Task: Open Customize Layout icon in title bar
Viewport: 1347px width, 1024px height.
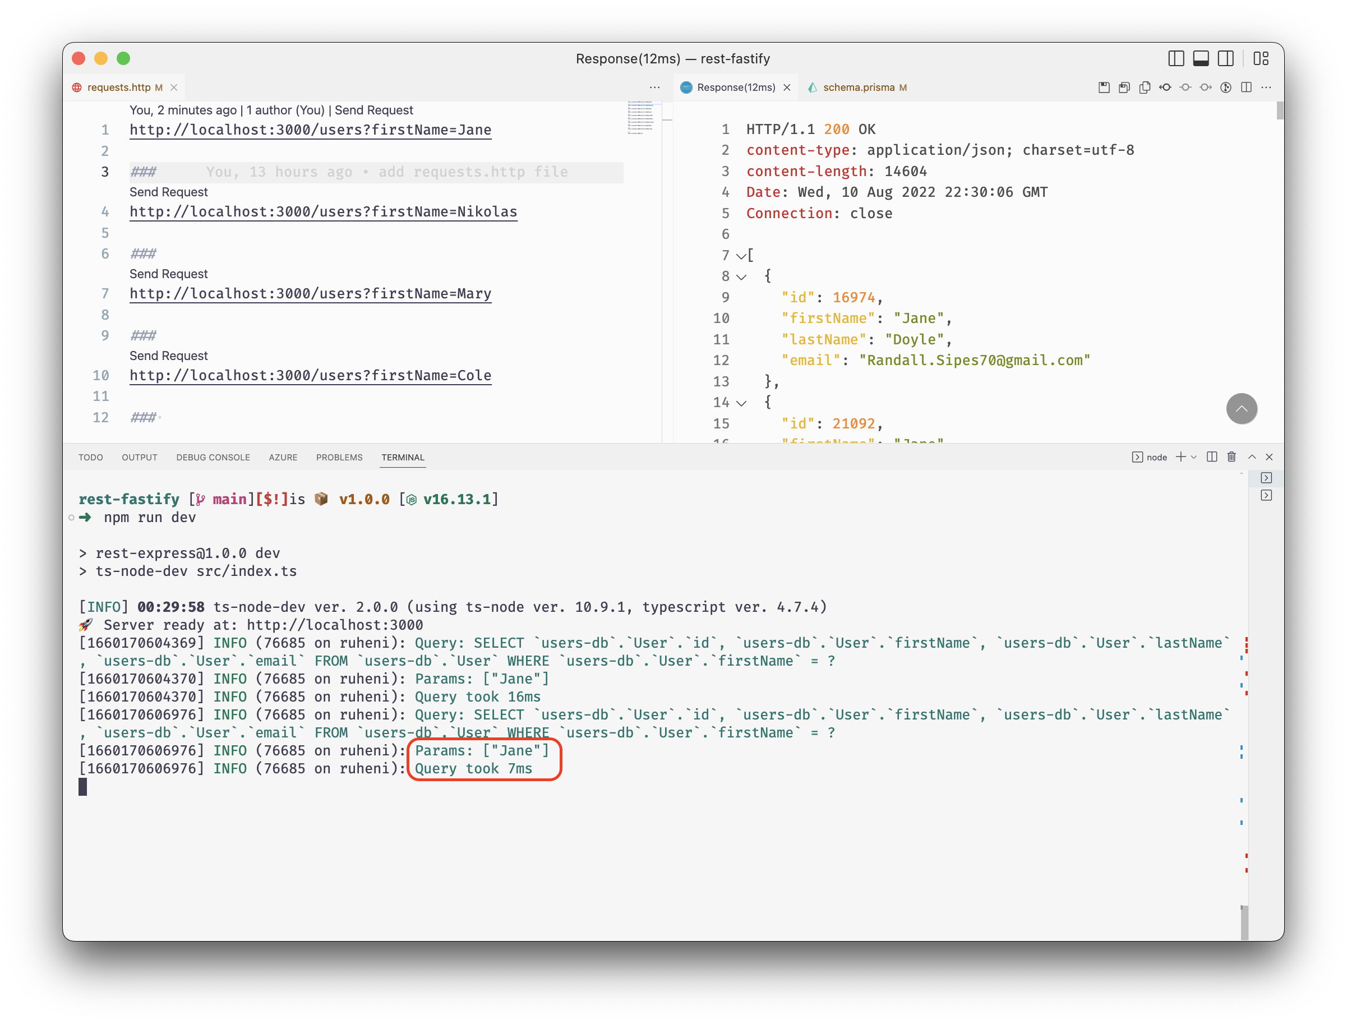Action: tap(1261, 58)
